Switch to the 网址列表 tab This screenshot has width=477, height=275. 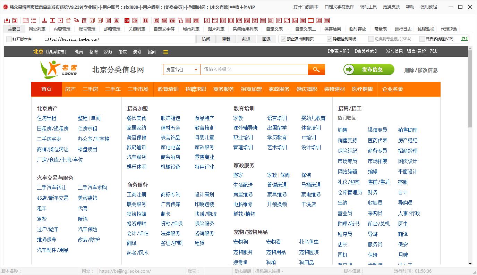37,29
